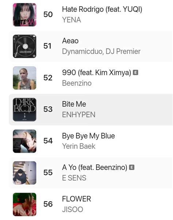Open the JISOO FLOWER cover thumbnail
Viewport: 173px width, 220px height.
point(24,204)
